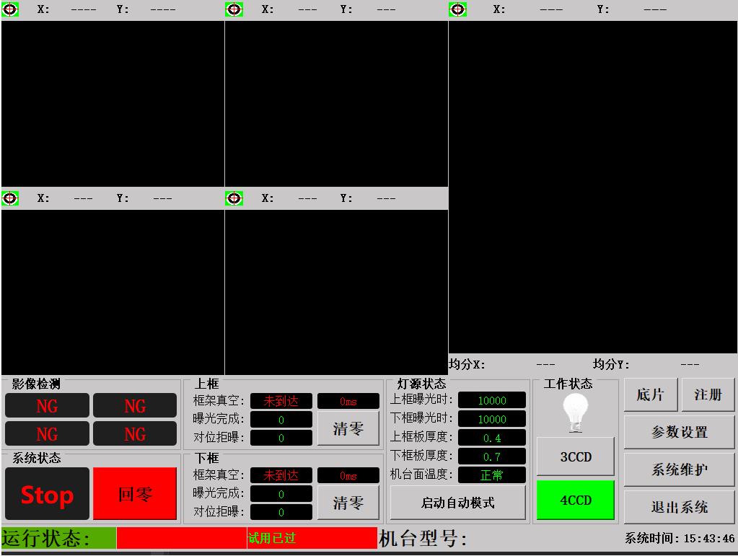Image resolution: width=738 pixels, height=556 pixels.
Task: Click the crosshair icon on first camera view
Action: point(9,9)
